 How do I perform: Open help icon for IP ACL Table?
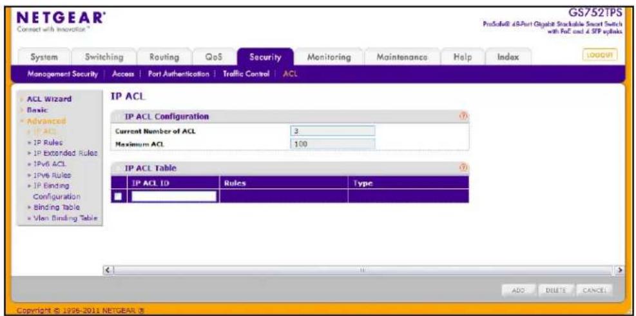463,167
